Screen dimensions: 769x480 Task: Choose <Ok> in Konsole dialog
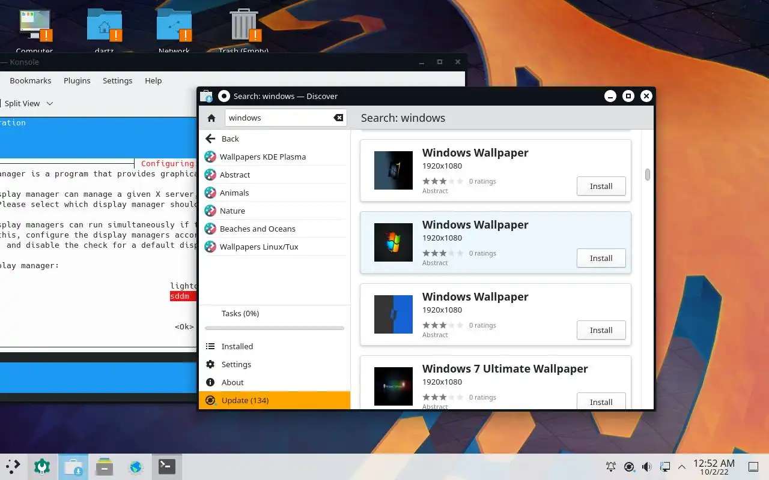point(184,327)
